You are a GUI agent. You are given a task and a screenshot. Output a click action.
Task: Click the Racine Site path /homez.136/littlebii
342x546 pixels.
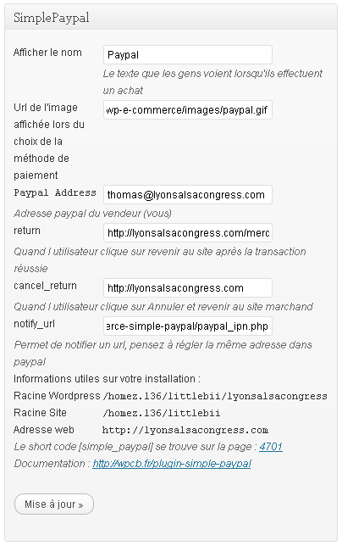162,413
